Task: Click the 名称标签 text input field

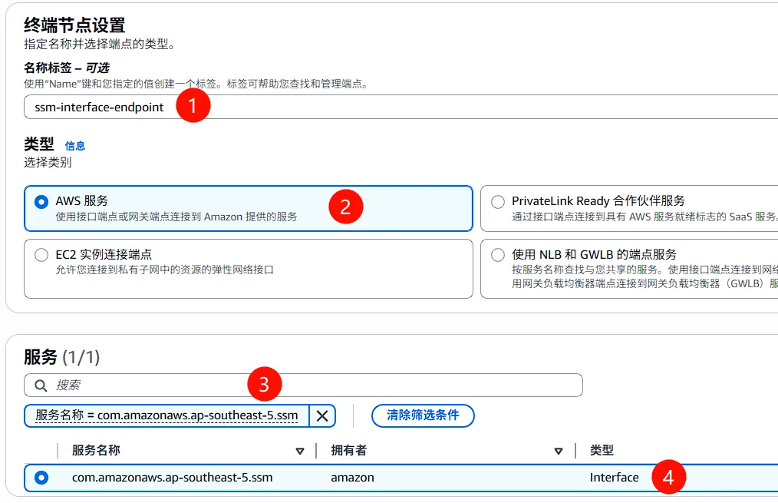Action: click(460, 107)
